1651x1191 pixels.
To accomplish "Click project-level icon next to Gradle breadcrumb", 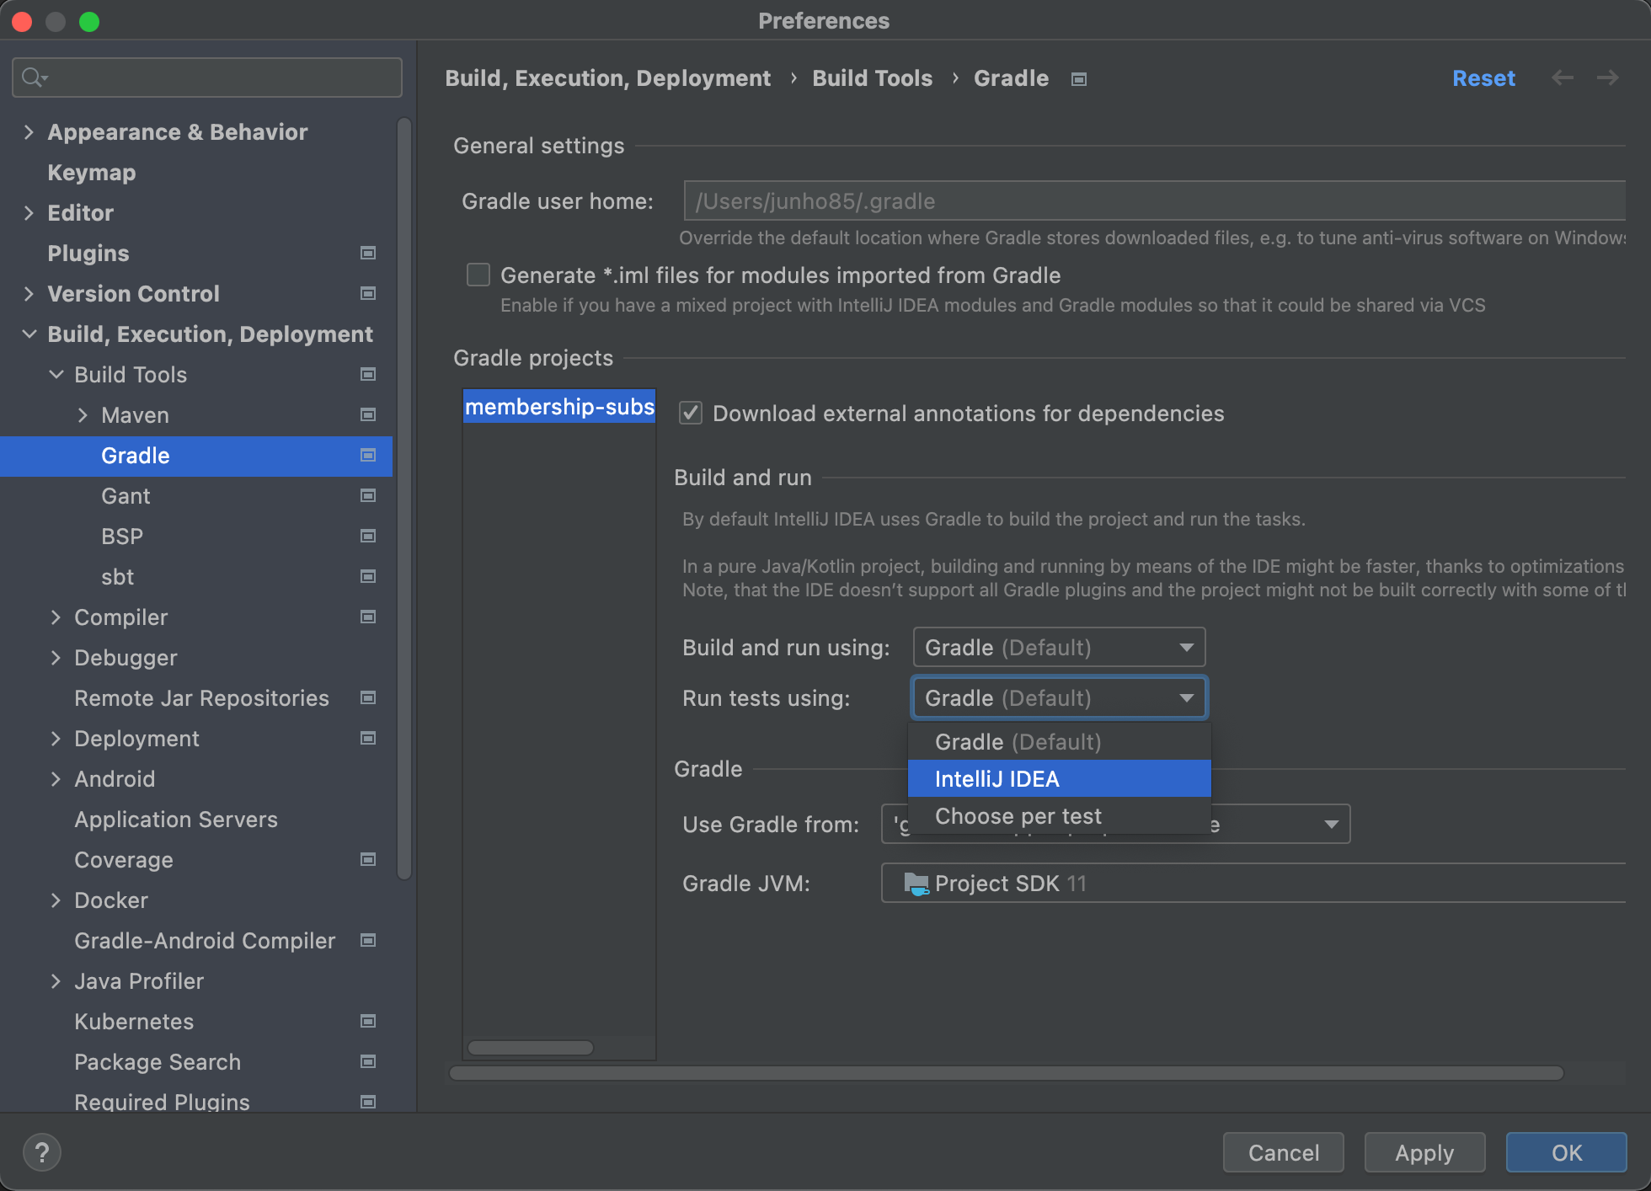I will [1079, 79].
